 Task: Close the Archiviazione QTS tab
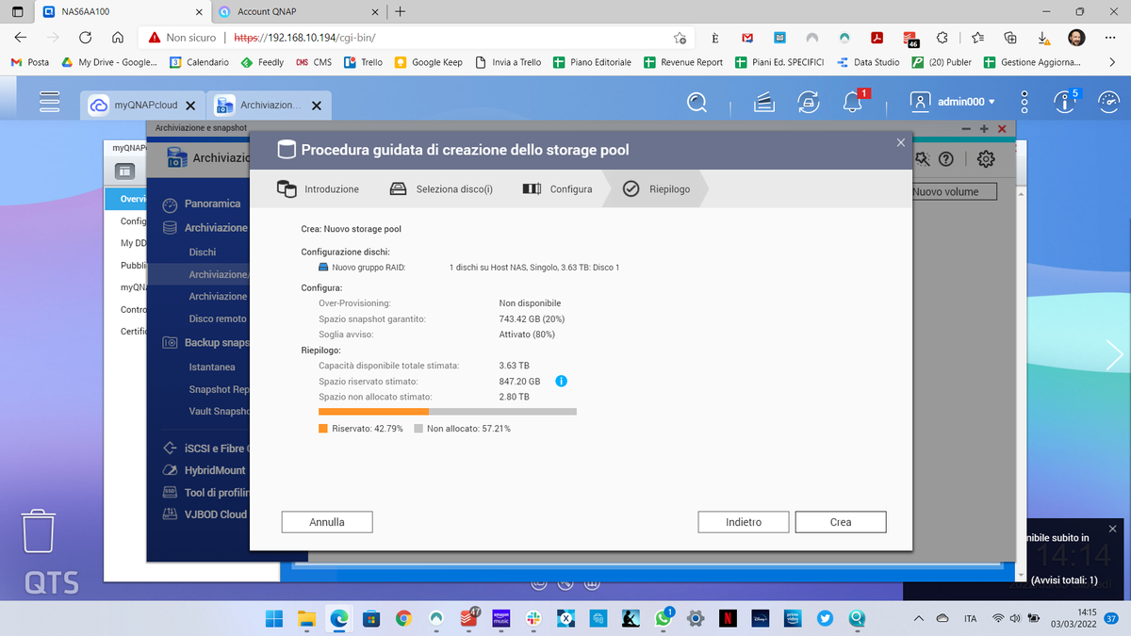click(x=316, y=106)
